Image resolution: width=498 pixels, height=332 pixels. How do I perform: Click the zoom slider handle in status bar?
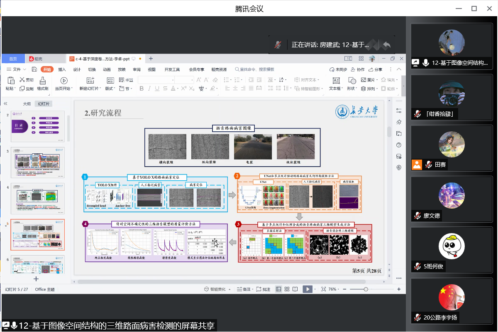coord(366,289)
